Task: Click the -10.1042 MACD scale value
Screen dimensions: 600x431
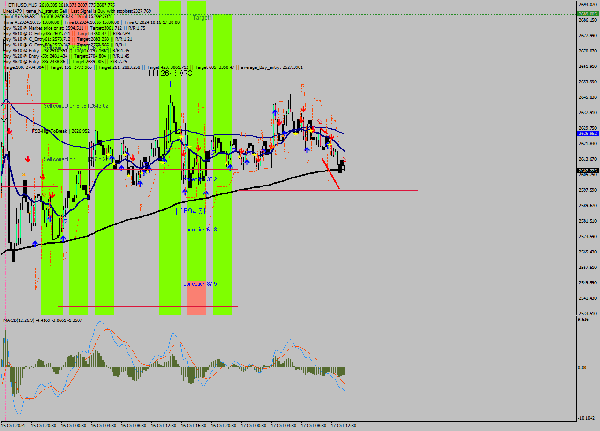Action: pos(586,418)
